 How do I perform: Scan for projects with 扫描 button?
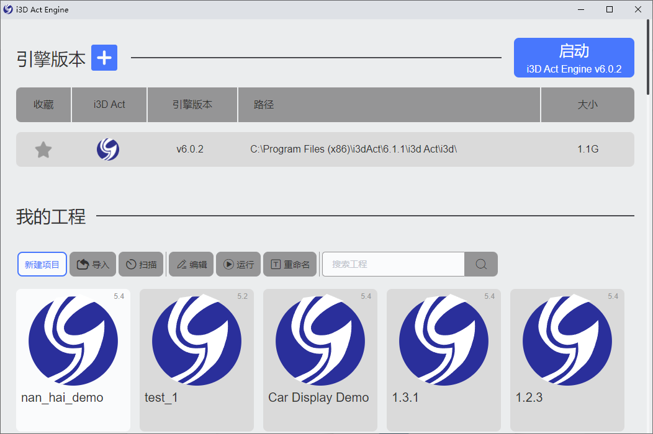pyautogui.click(x=141, y=264)
